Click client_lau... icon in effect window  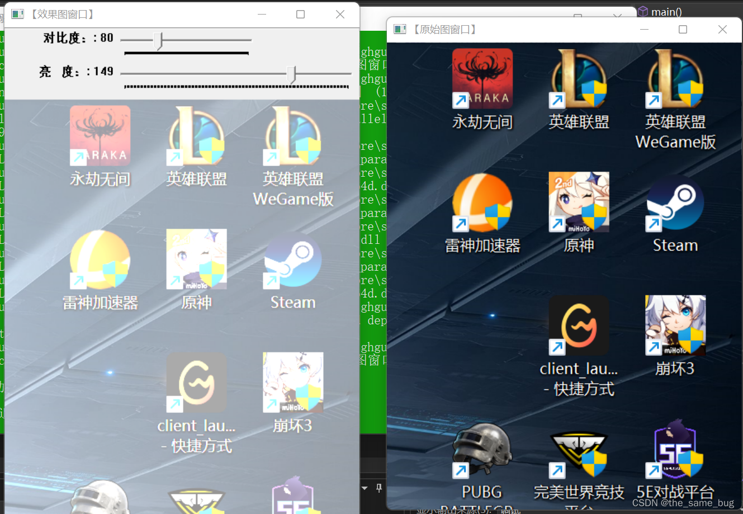pos(196,382)
